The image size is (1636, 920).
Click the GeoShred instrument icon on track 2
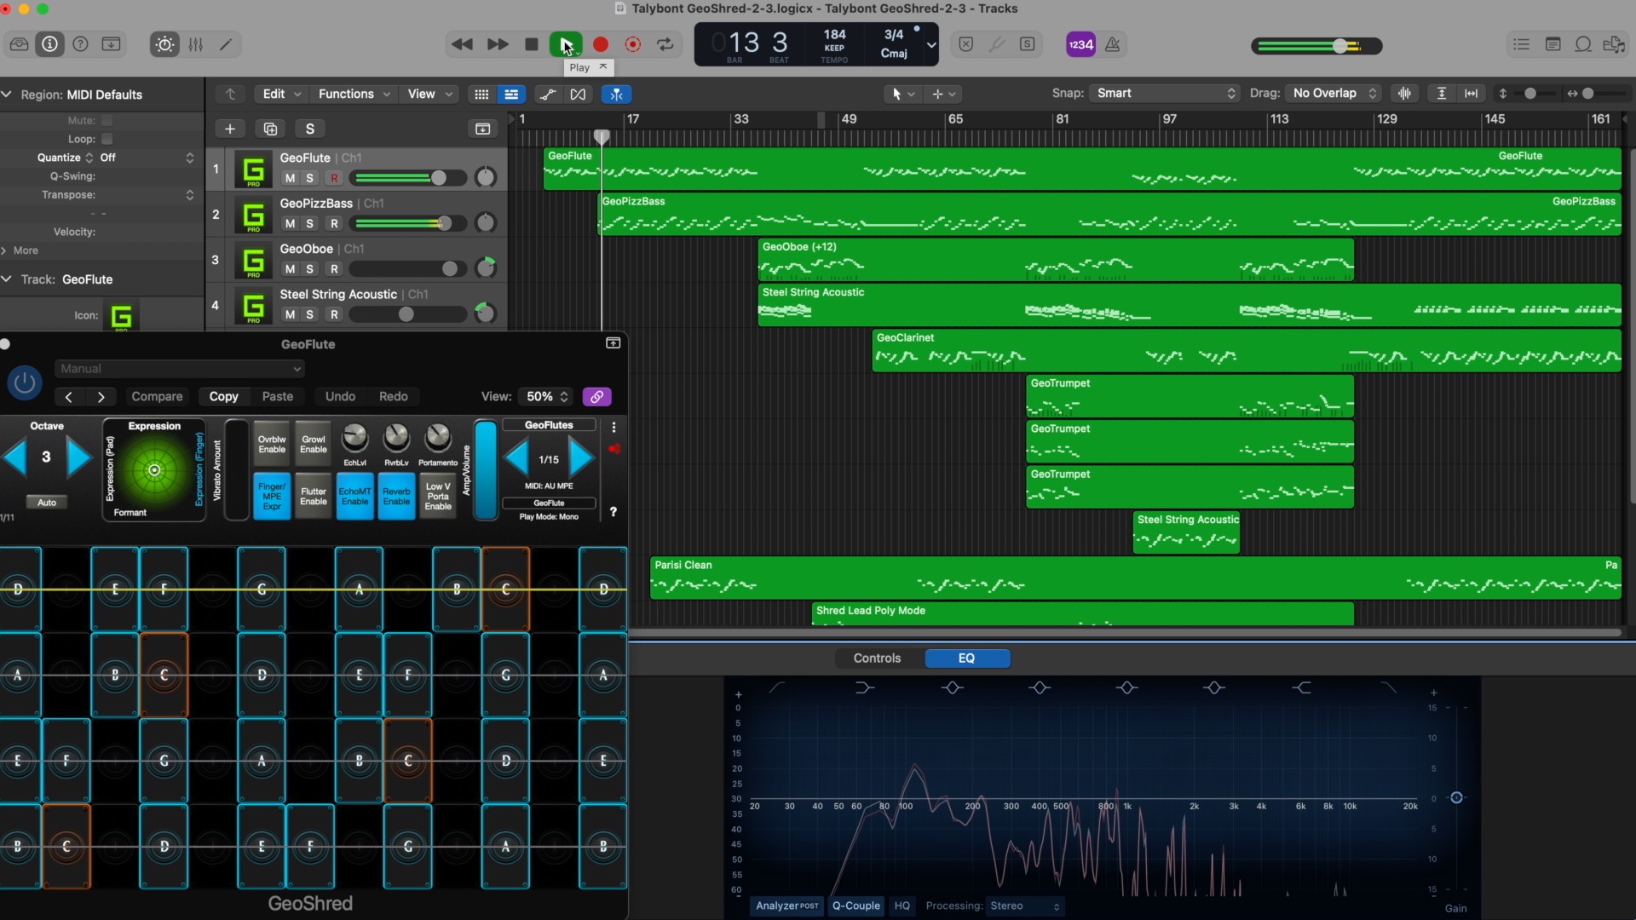[x=251, y=214]
